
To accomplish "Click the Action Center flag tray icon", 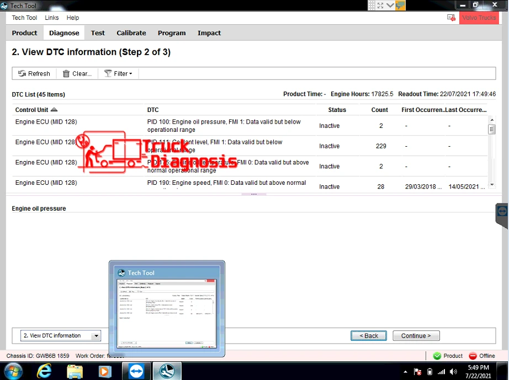I will click(x=417, y=372).
